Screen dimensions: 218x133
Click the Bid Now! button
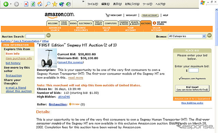(x=192, y=88)
